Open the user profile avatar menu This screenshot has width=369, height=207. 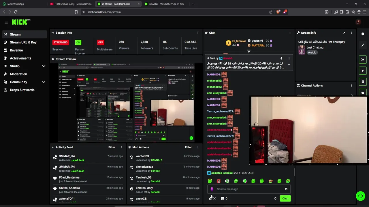pyautogui.click(x=358, y=22)
